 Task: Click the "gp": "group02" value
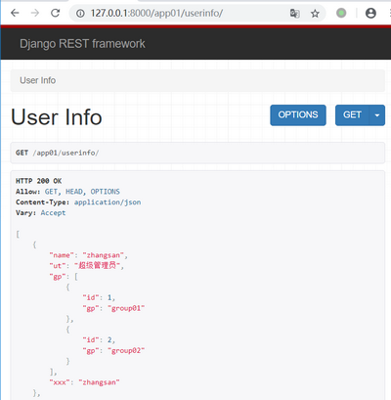coord(126,350)
